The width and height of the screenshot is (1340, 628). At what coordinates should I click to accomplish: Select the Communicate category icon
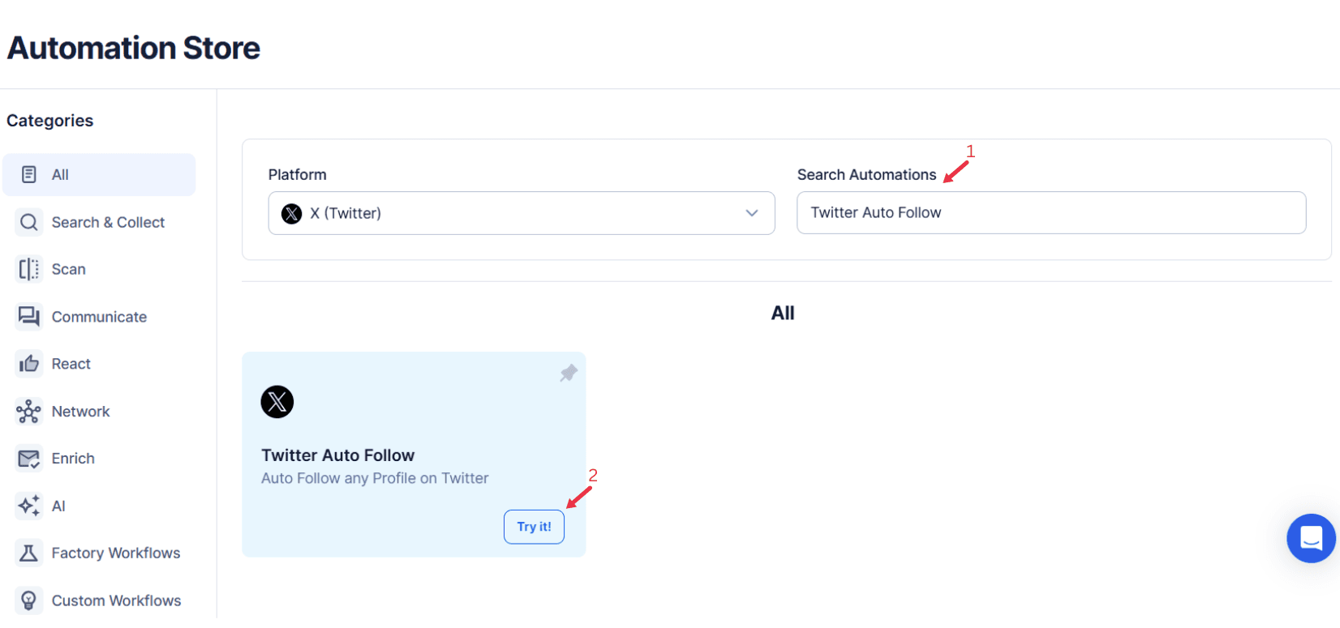(28, 316)
